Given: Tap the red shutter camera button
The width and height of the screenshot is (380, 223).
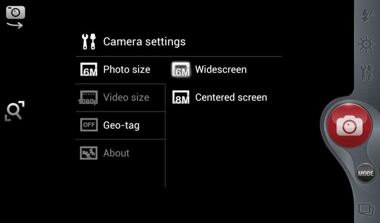Looking at the screenshot, I should [349, 126].
